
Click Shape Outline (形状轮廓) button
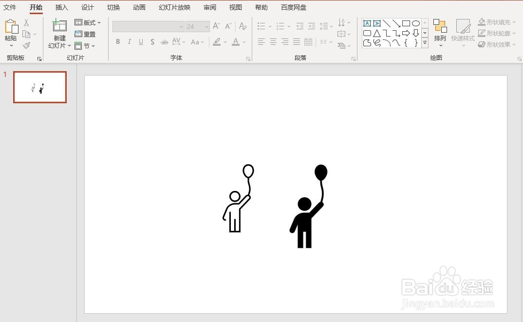coord(497,33)
